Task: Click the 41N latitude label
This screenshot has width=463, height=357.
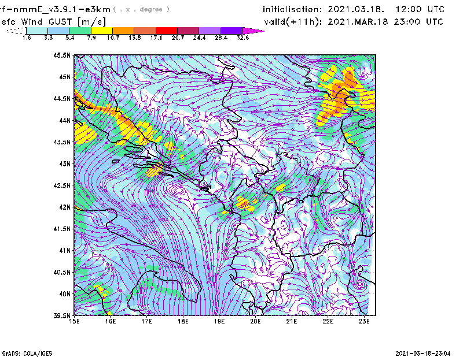Action: [65, 250]
